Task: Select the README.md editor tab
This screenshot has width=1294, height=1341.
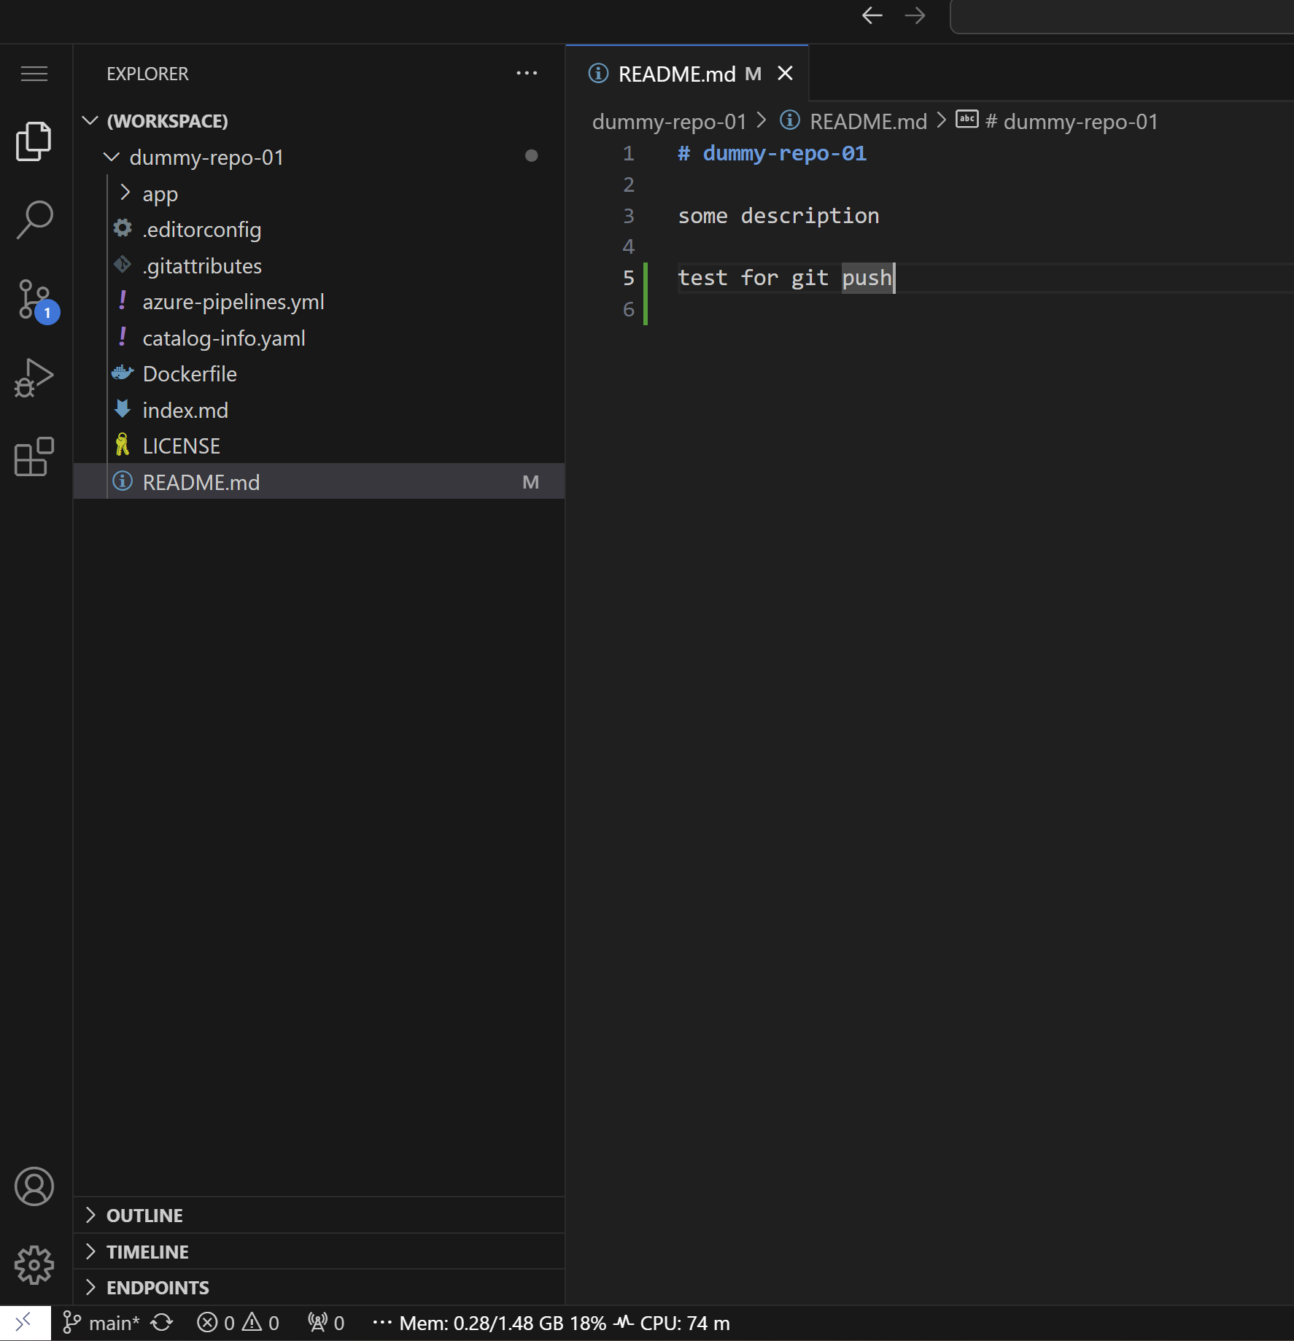Action: [x=676, y=74]
